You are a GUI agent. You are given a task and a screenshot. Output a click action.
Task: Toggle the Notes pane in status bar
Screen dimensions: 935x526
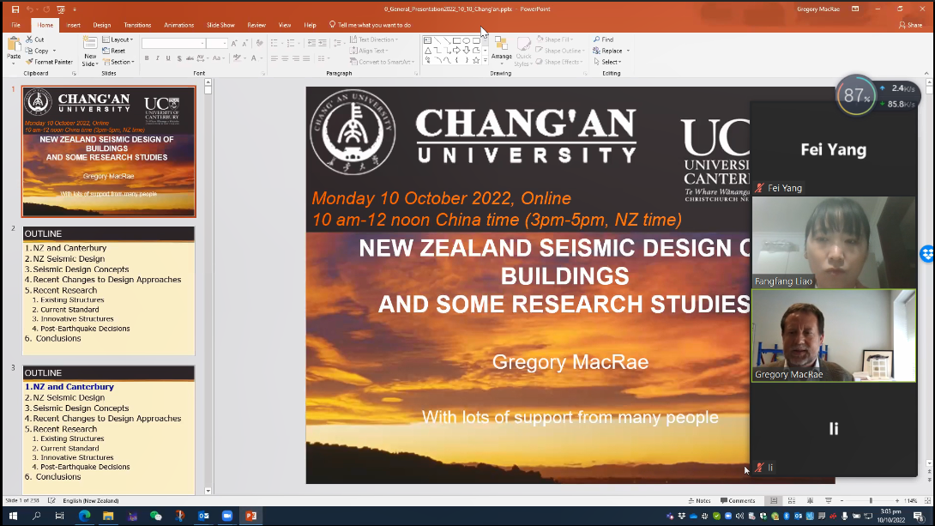(x=699, y=500)
